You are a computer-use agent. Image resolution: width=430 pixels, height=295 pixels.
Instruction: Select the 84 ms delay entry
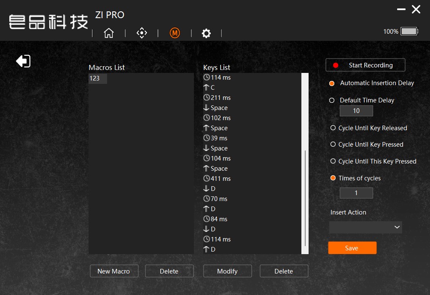[x=215, y=219]
